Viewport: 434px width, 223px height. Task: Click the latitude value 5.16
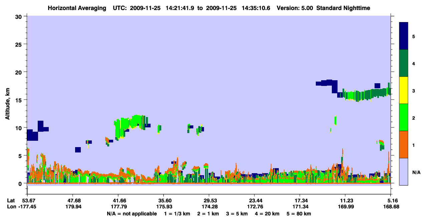[x=392, y=200]
